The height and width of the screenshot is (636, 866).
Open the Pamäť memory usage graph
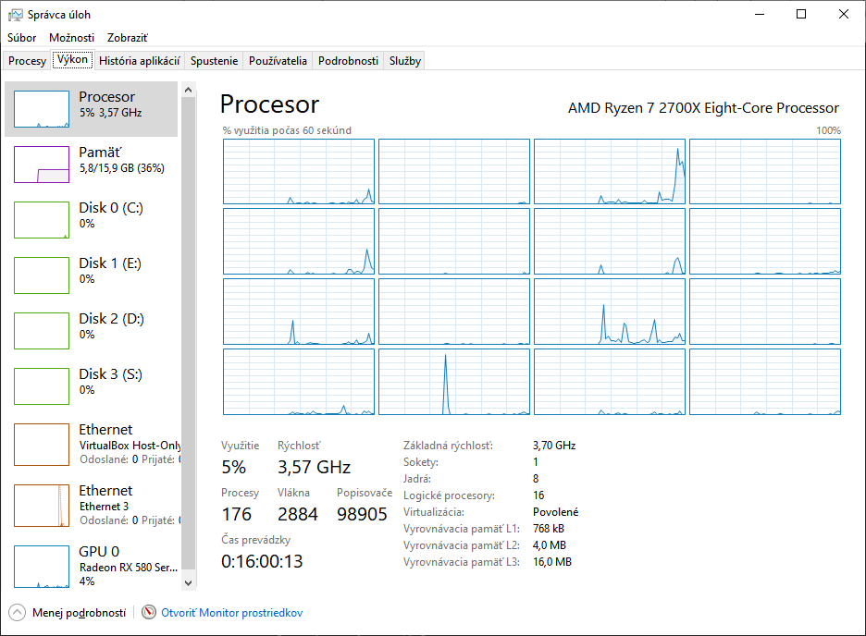(x=42, y=165)
